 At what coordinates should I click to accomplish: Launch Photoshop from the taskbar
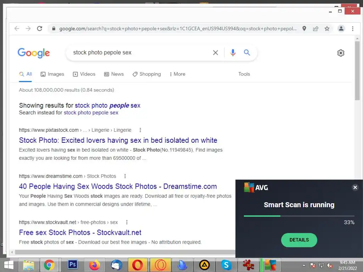click(x=72, y=265)
